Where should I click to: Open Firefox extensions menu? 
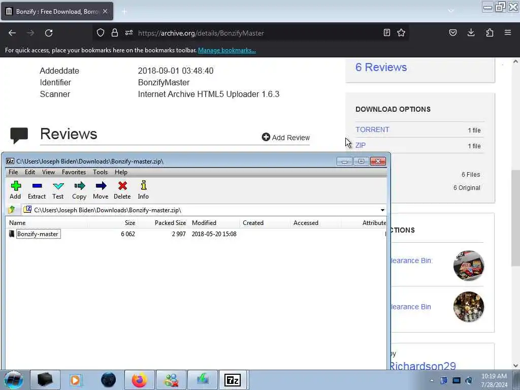point(490,32)
